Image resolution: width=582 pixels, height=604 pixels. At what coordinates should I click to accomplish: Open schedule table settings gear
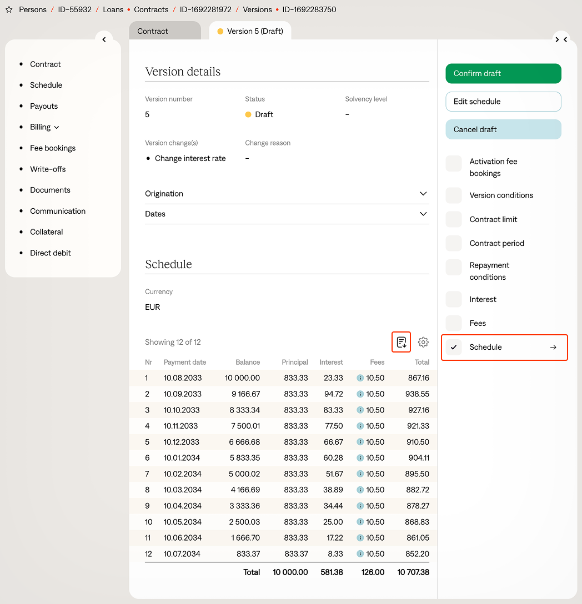click(x=423, y=342)
